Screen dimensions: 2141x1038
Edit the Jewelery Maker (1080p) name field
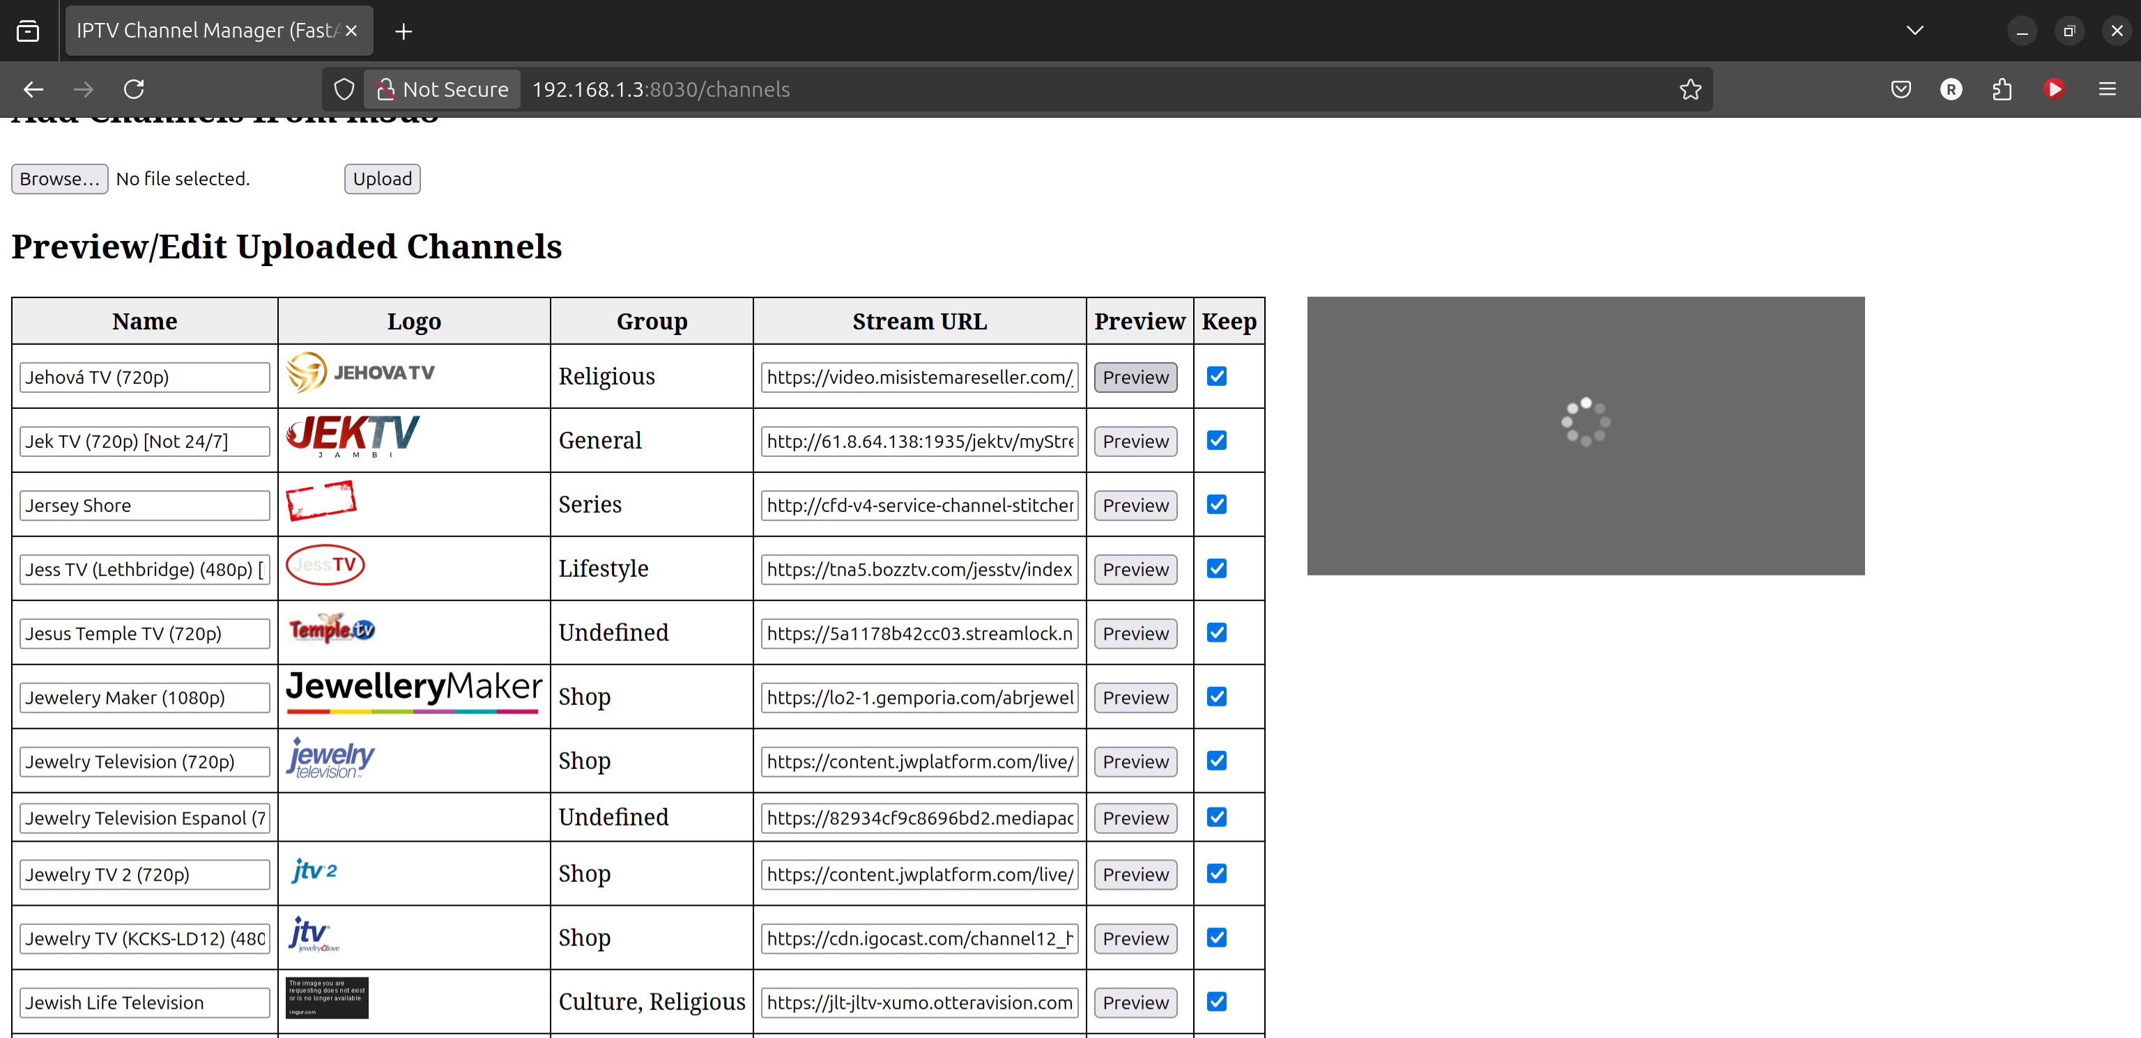click(145, 697)
